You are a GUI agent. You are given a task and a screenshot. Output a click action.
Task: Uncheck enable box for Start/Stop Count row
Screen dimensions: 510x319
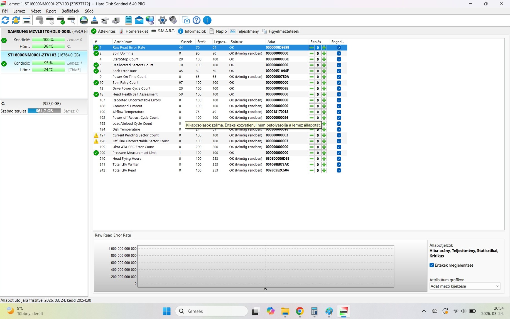pyautogui.click(x=339, y=59)
